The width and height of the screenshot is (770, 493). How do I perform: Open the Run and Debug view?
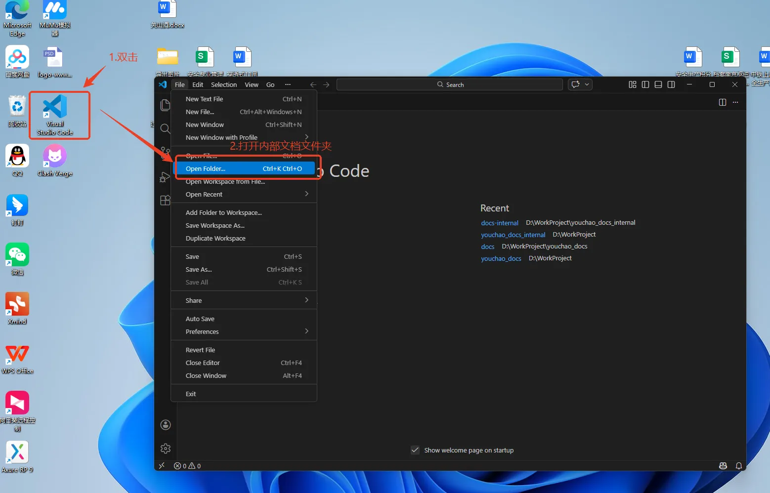tap(165, 177)
